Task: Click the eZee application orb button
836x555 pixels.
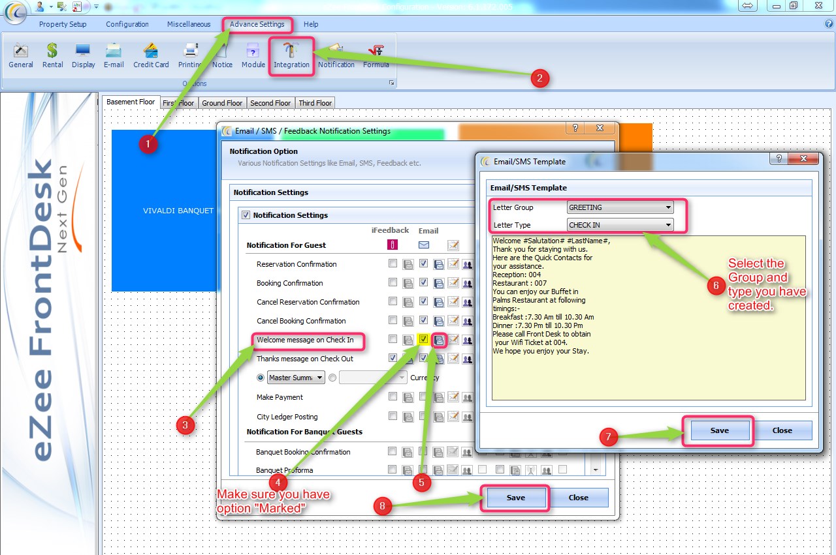Action: coord(14,12)
